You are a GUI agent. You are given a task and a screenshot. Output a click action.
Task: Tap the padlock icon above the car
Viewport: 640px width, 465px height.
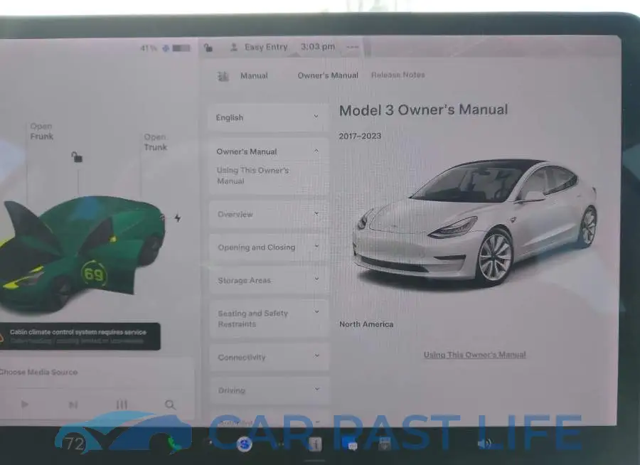click(77, 156)
